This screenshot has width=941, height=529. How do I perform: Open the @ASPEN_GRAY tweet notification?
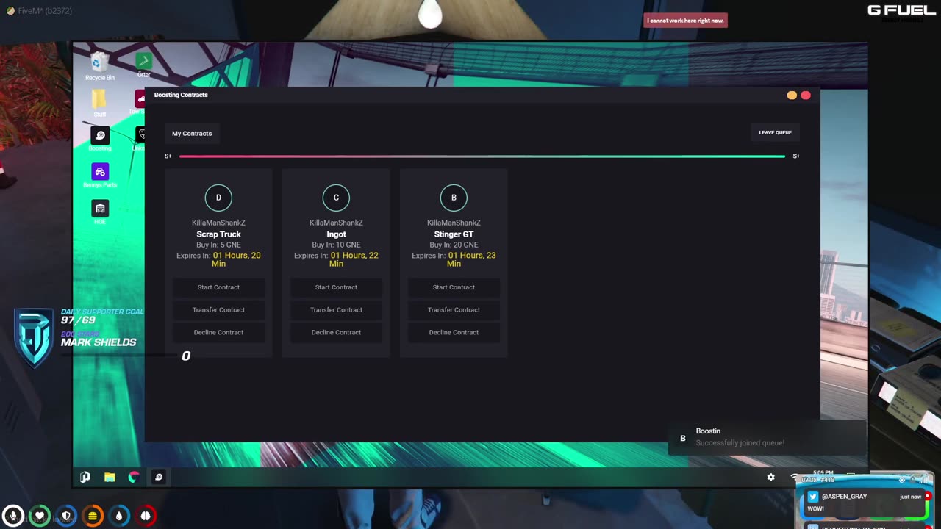pos(865,503)
